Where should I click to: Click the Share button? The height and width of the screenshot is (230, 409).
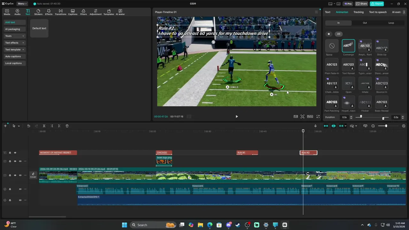tap(362, 4)
